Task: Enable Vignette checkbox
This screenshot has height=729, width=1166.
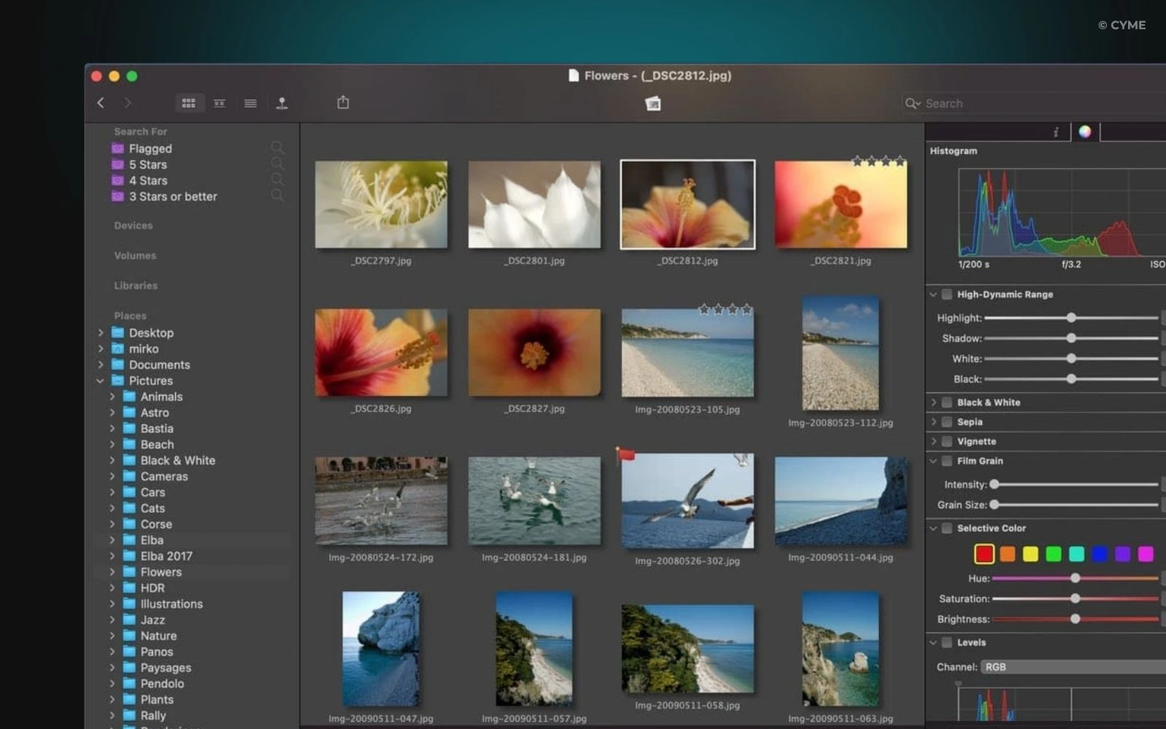Action: [x=947, y=442]
